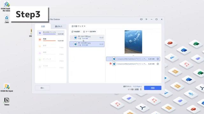Click file icon in highlighted duplicate path row

pos(114,59)
